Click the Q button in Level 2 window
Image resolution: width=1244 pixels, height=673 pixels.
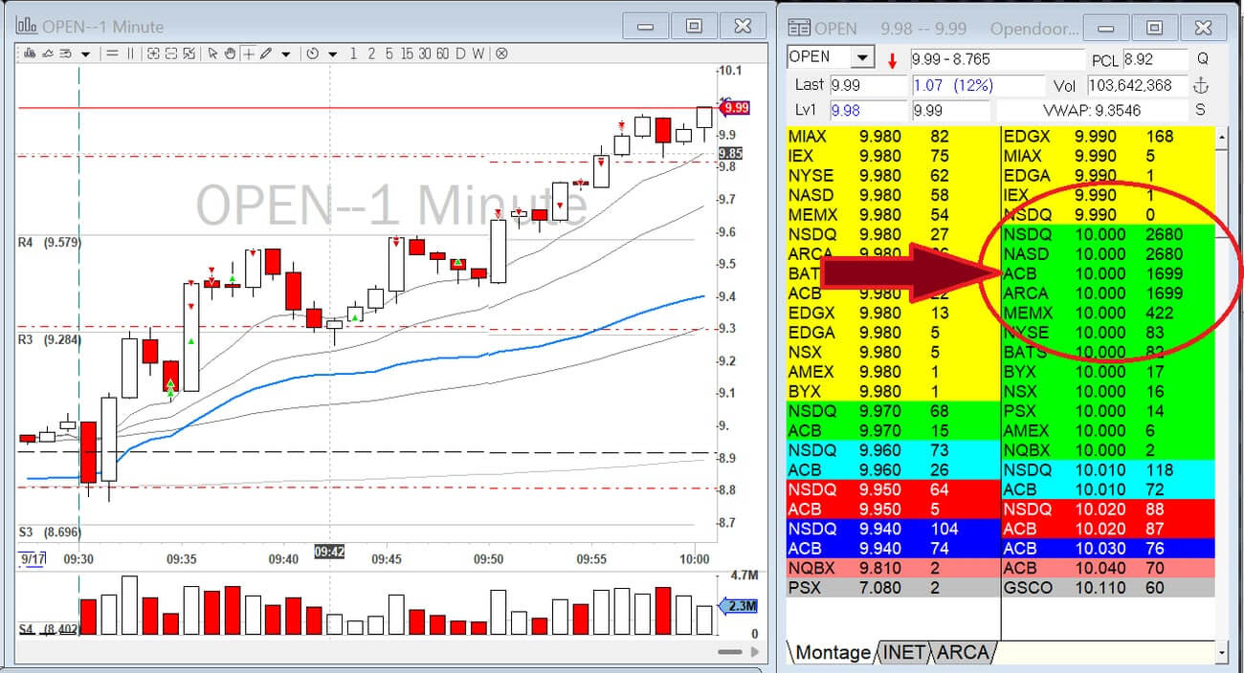pyautogui.click(x=1202, y=58)
